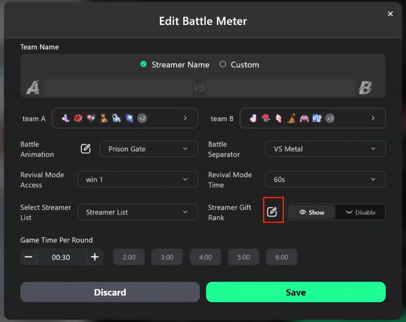Click the Battle Animation edit icon
The height and width of the screenshot is (322, 406).
click(x=85, y=149)
